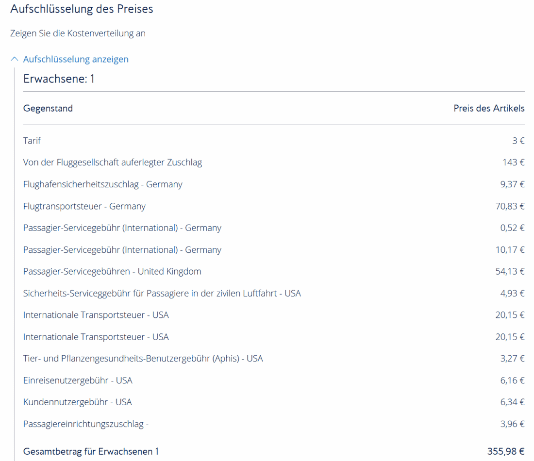Click the 10,17 € service fee price
This screenshot has width=534, height=461.
[x=510, y=250]
